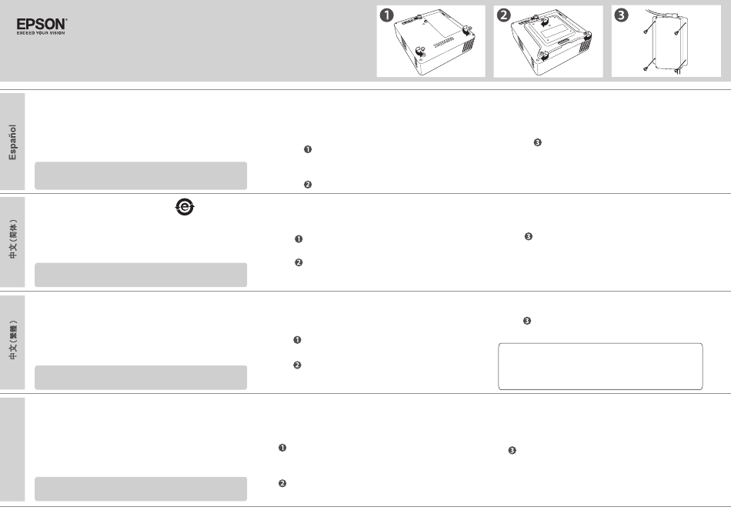731x517 pixels.
Task: Select the Español language tab
Action: tap(12, 142)
